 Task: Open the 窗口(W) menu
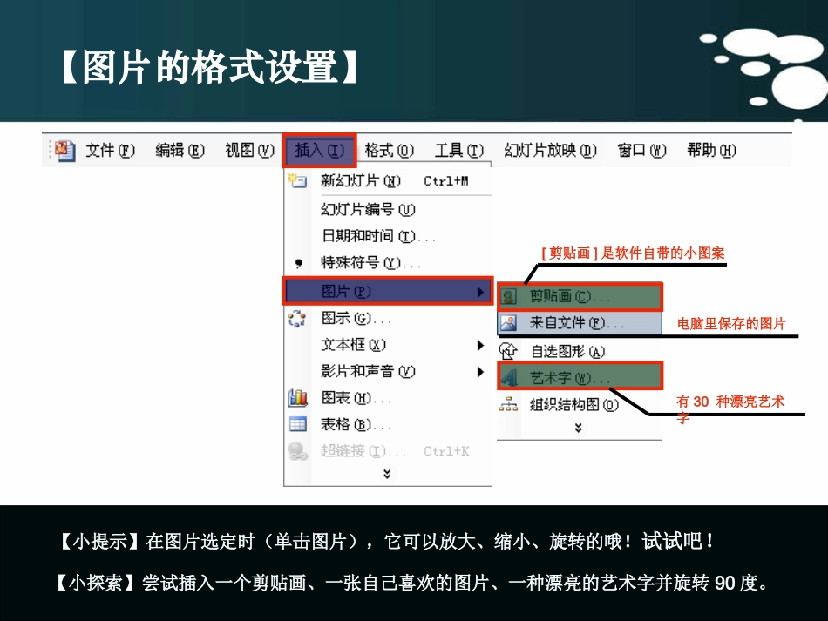pos(642,151)
